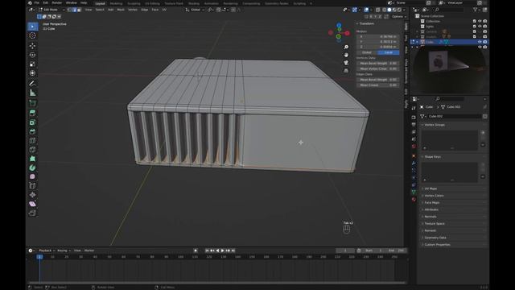The height and width of the screenshot is (290, 515).
Task: Open the File menu
Action: point(37,3)
